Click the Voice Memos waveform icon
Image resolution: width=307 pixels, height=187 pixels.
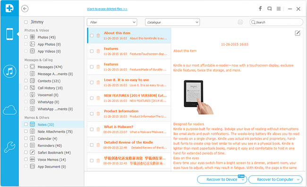pyautogui.click(x=32, y=160)
